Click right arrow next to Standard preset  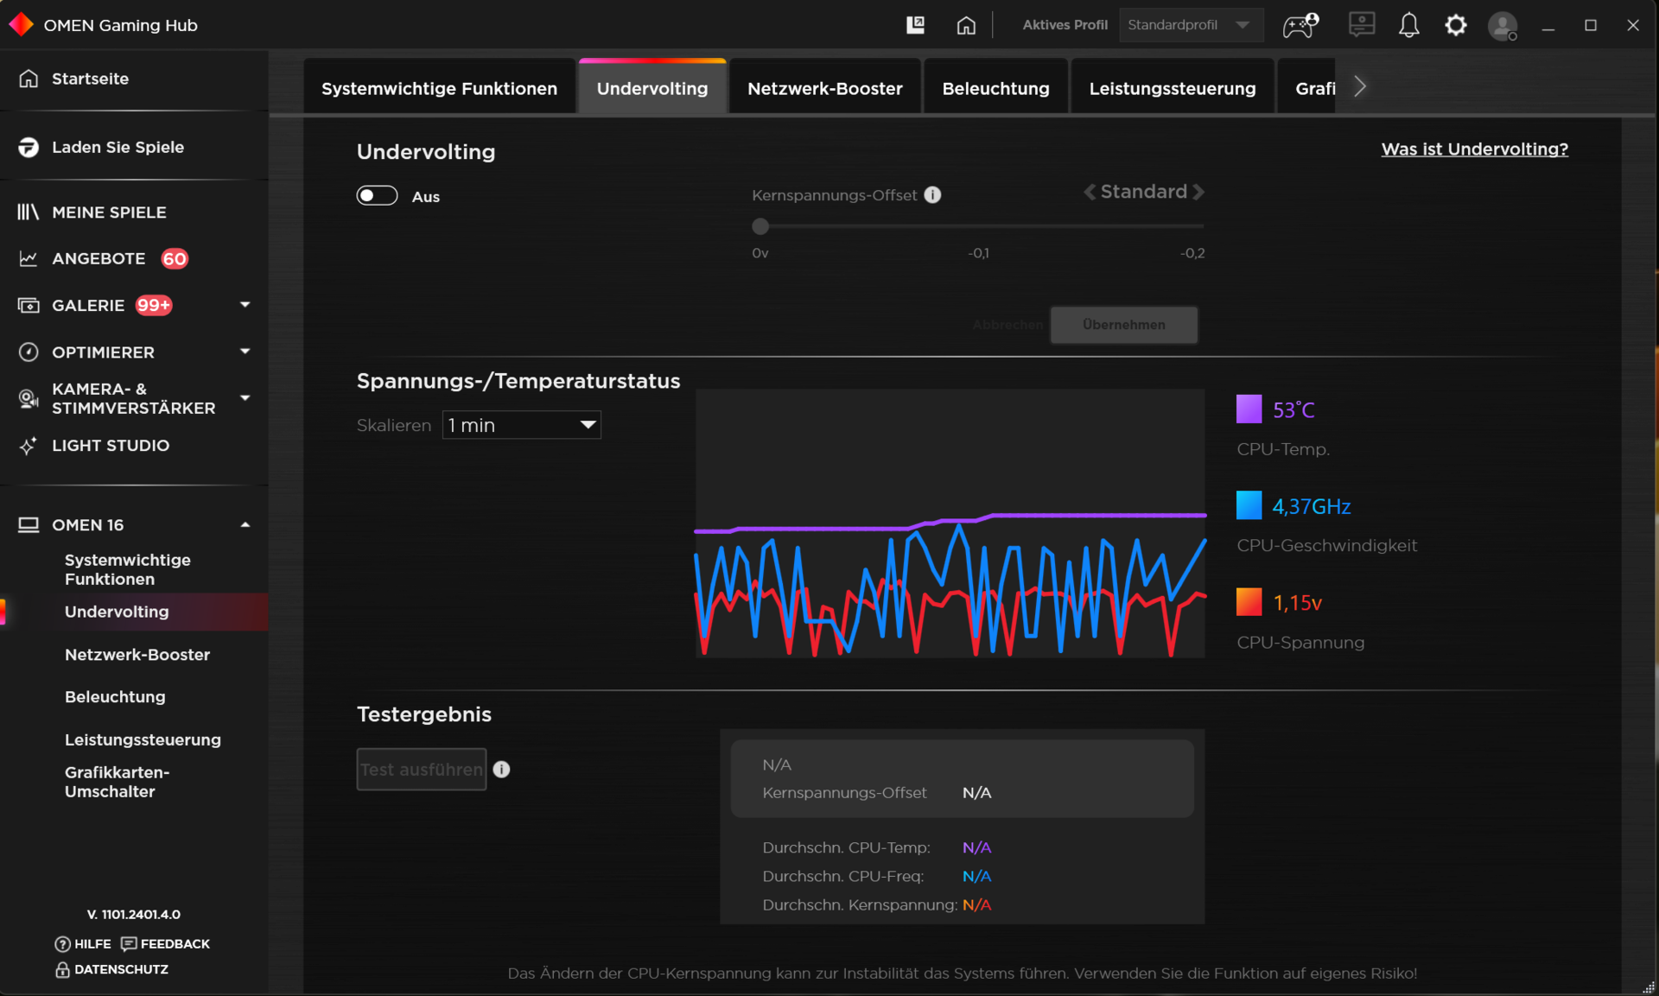pos(1198,192)
